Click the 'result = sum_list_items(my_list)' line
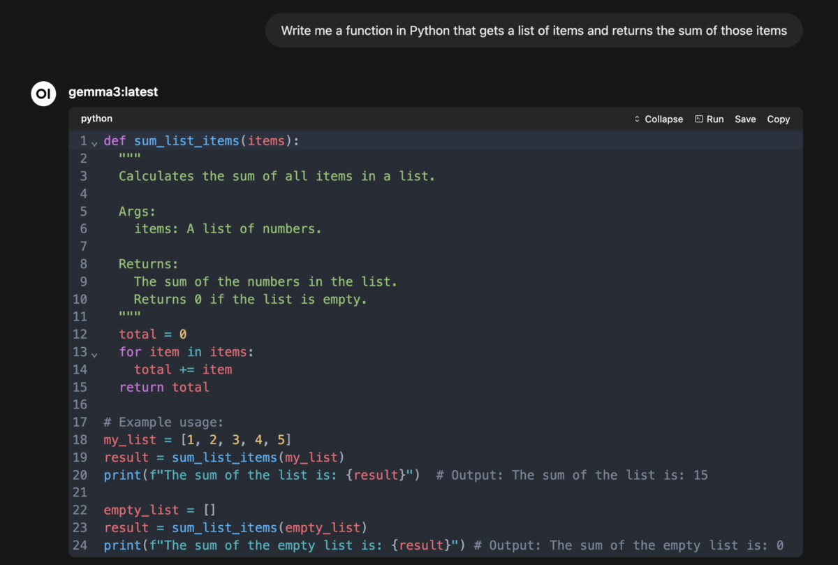The height and width of the screenshot is (565, 838). click(x=224, y=457)
